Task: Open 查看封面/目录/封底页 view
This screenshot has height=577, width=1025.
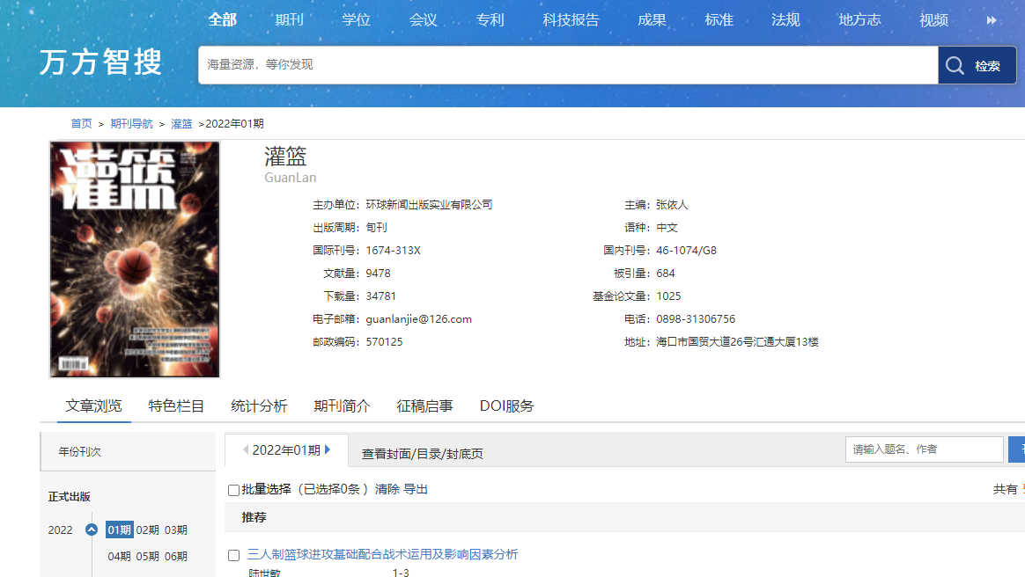Action: tap(422, 454)
